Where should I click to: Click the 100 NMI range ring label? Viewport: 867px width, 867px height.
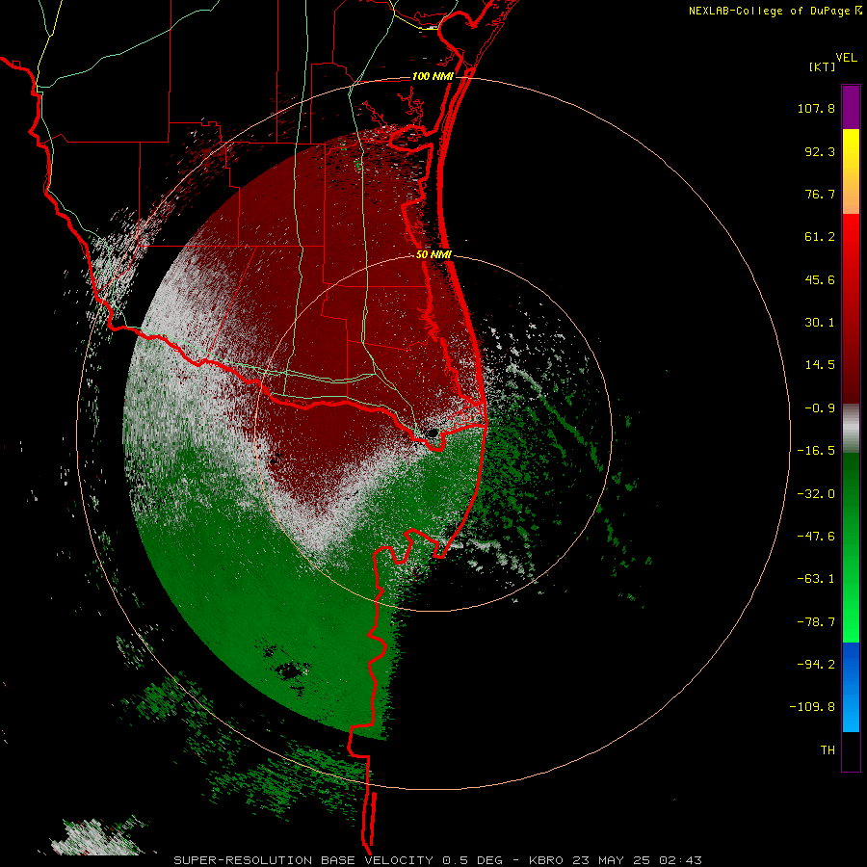tap(433, 76)
